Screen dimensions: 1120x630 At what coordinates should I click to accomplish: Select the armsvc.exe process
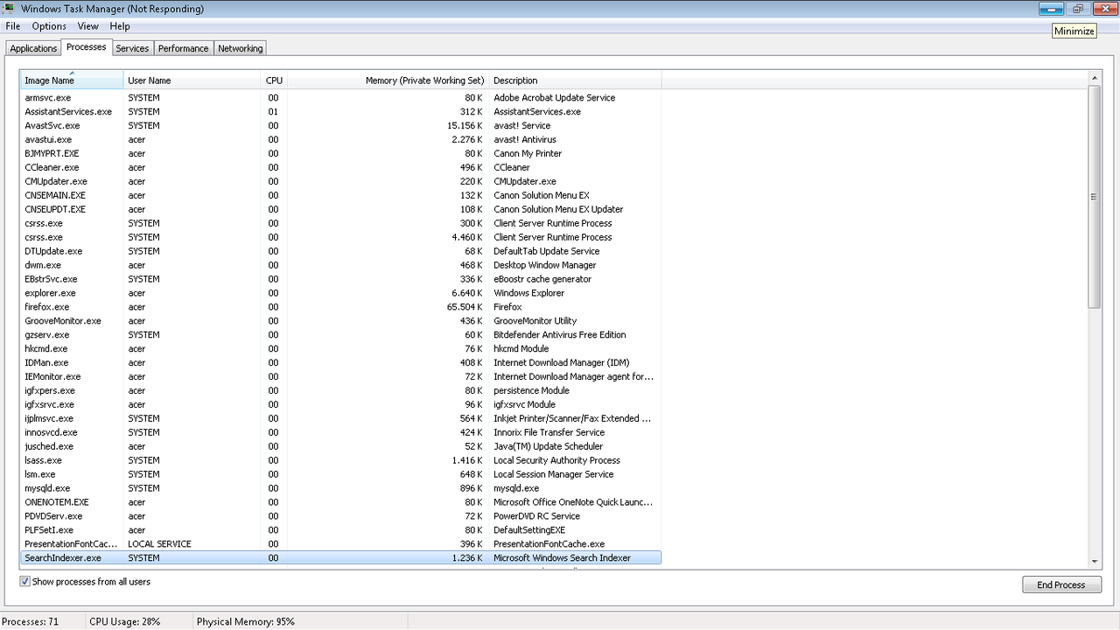pyautogui.click(x=341, y=97)
